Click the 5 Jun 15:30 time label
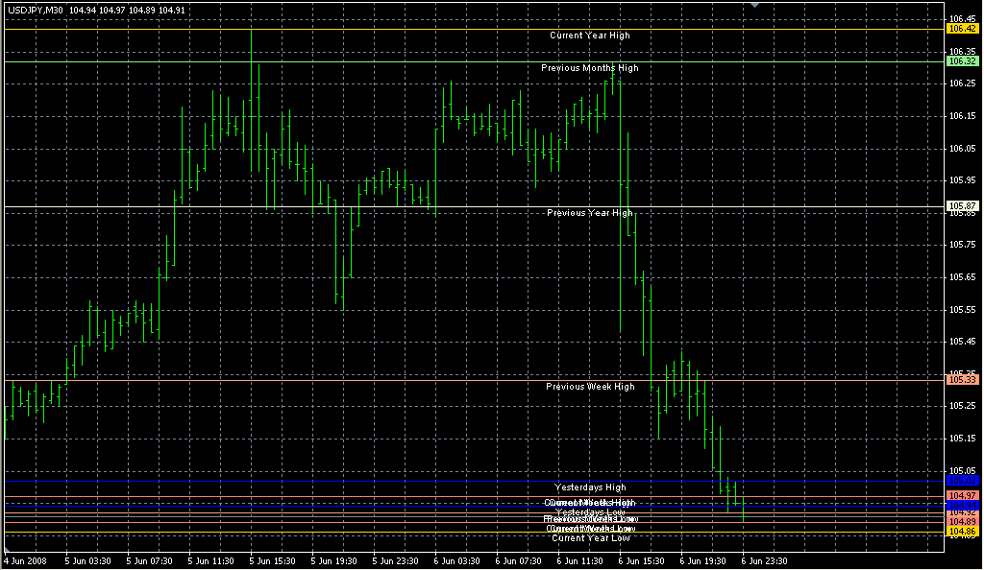The image size is (984, 570). click(x=271, y=560)
